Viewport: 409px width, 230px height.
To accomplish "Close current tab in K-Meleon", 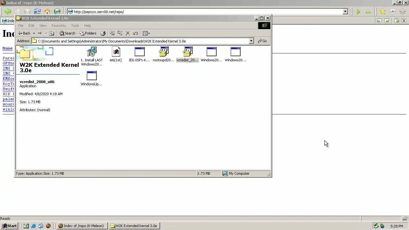I will tap(404, 20).
